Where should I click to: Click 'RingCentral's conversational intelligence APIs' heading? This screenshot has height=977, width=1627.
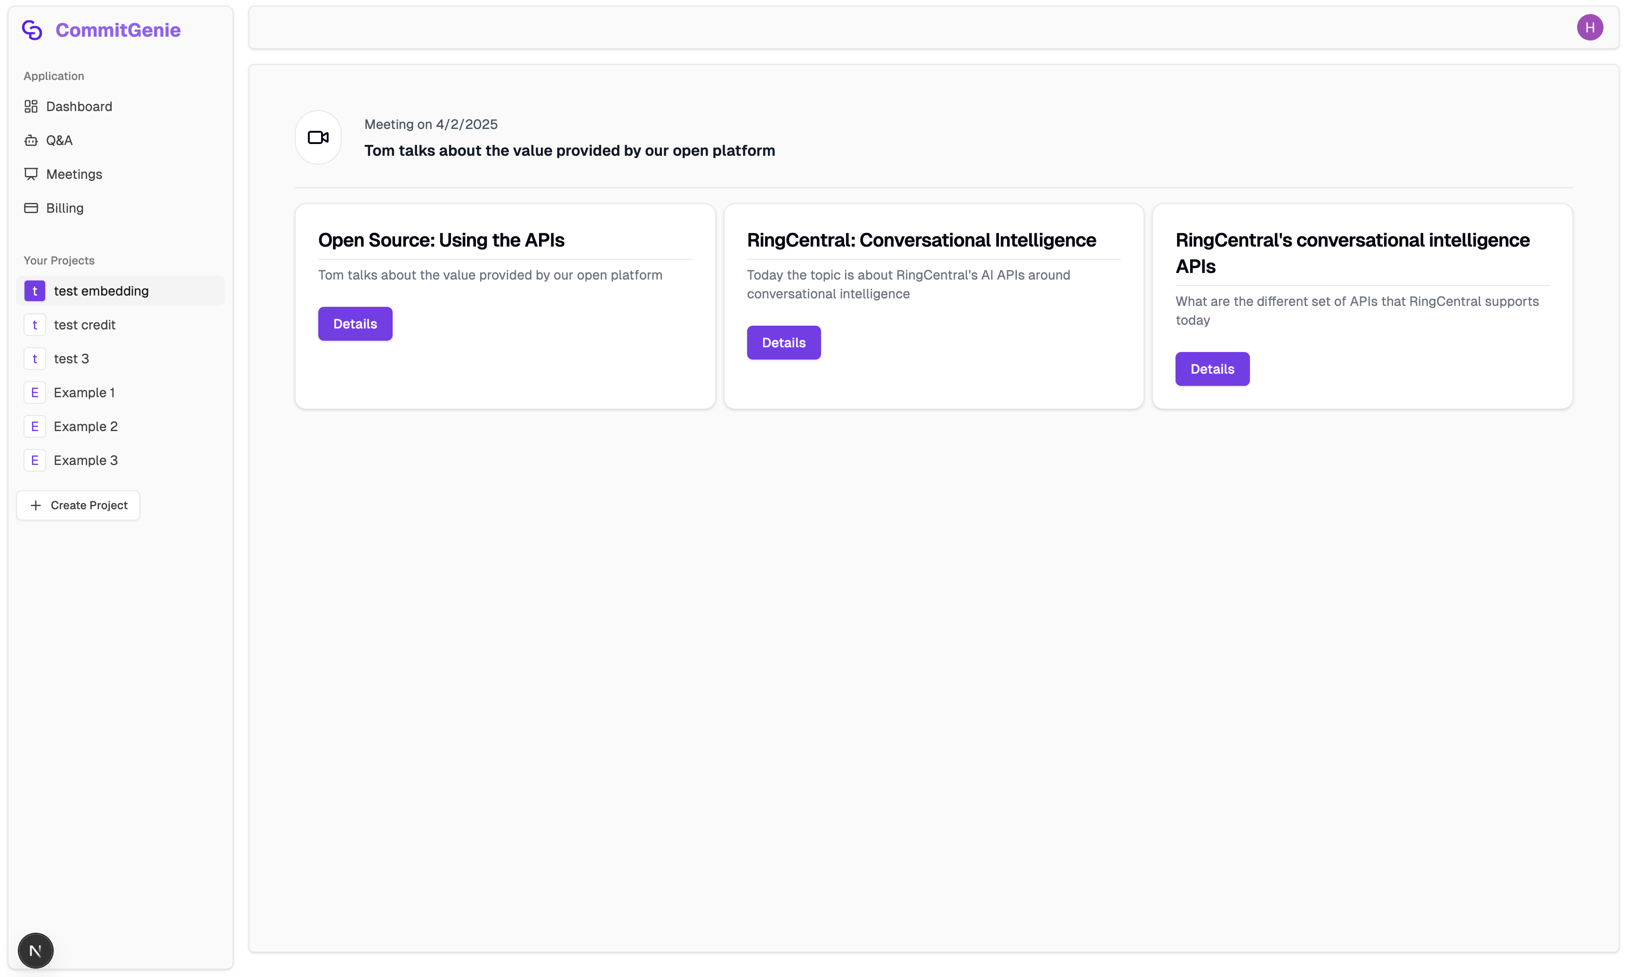pyautogui.click(x=1353, y=254)
